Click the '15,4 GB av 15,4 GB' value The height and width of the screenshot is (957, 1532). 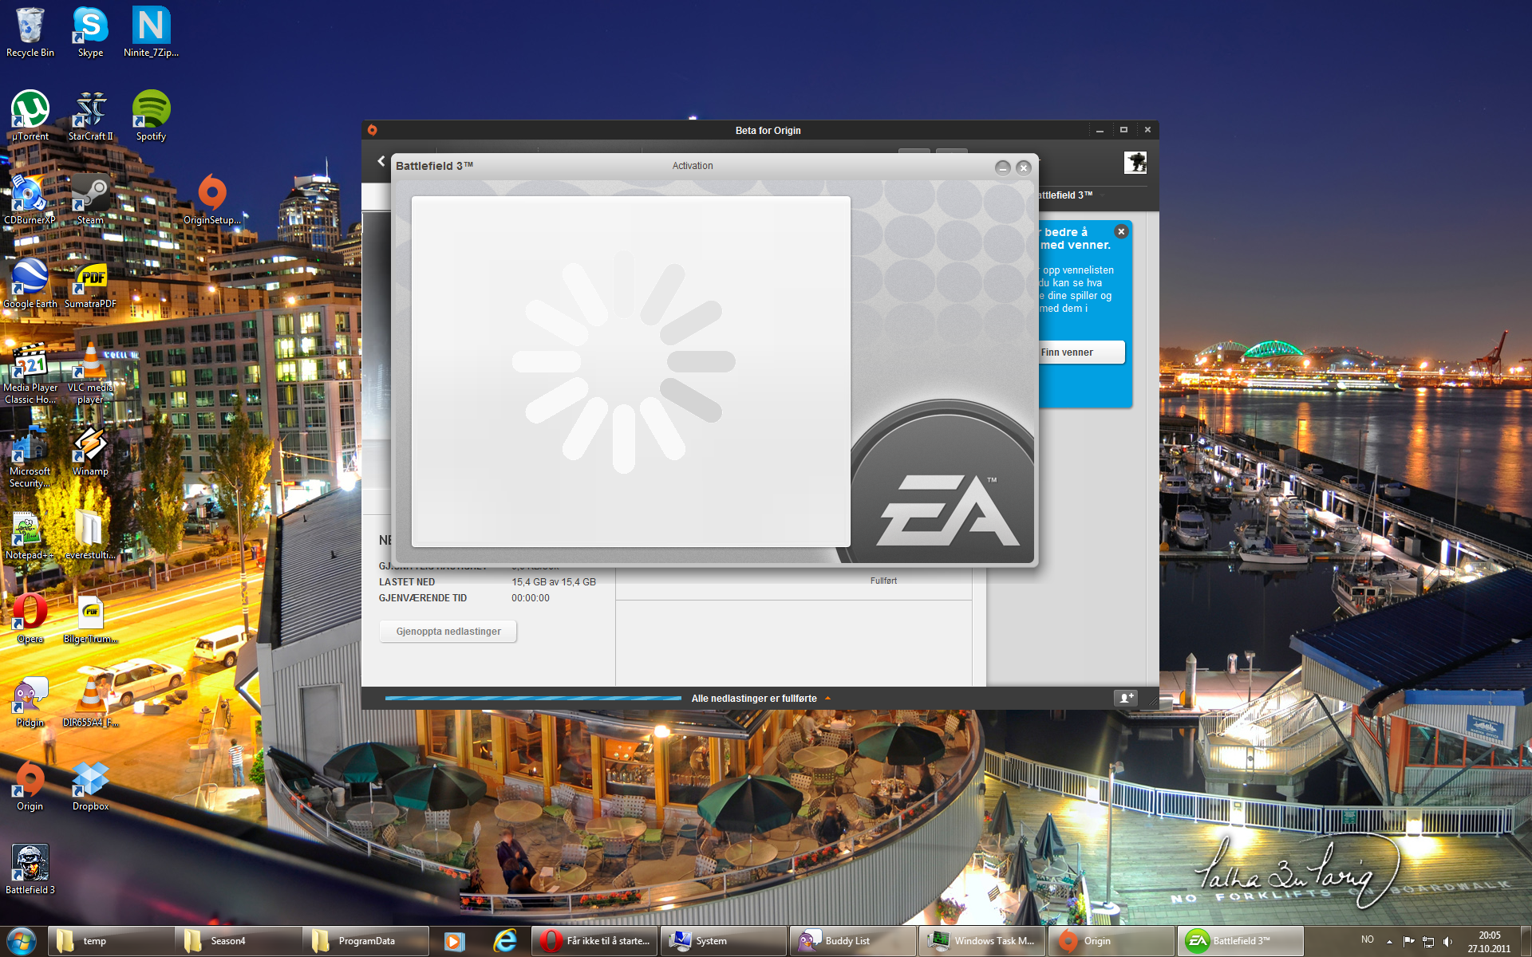point(554,582)
